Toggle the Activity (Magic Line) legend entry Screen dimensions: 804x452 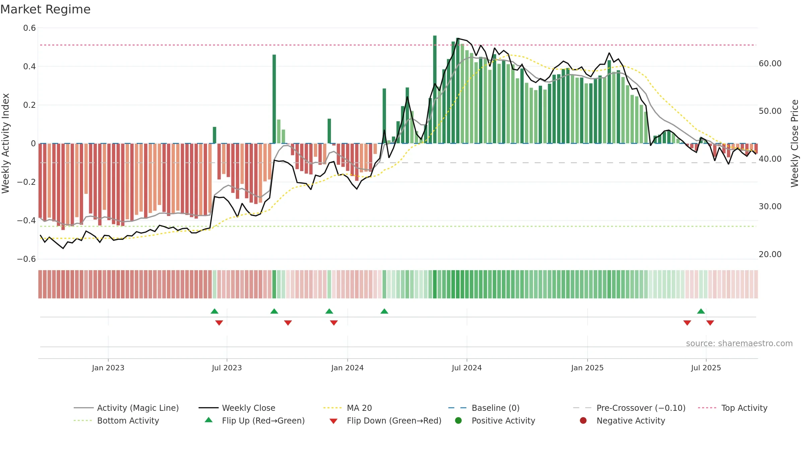(x=126, y=408)
